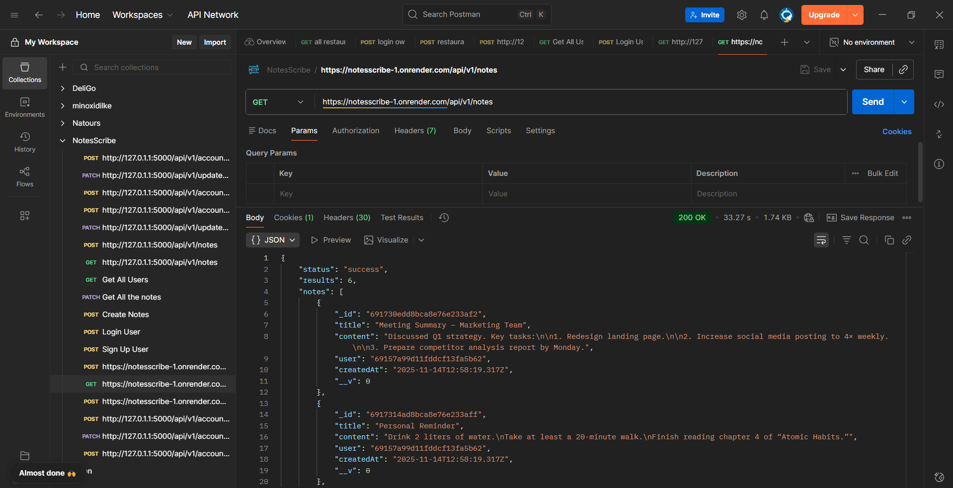Toggle word wrap in response body

[821, 240]
